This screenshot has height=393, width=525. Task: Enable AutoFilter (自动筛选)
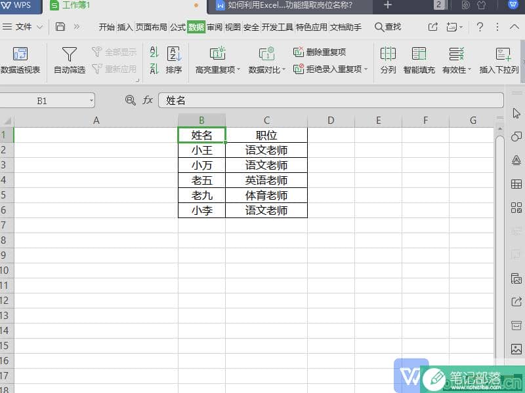coord(70,60)
